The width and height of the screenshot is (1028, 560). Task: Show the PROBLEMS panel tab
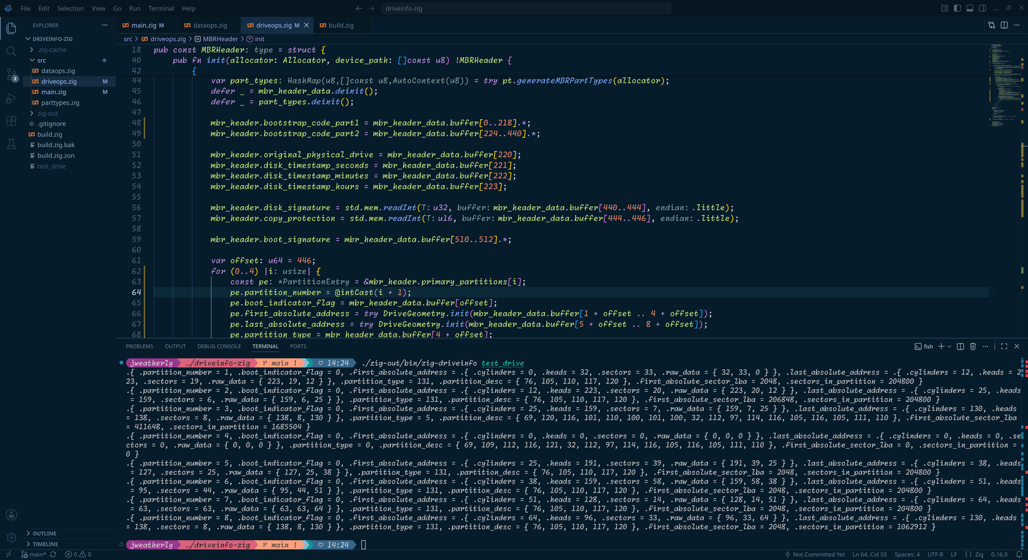tap(140, 346)
